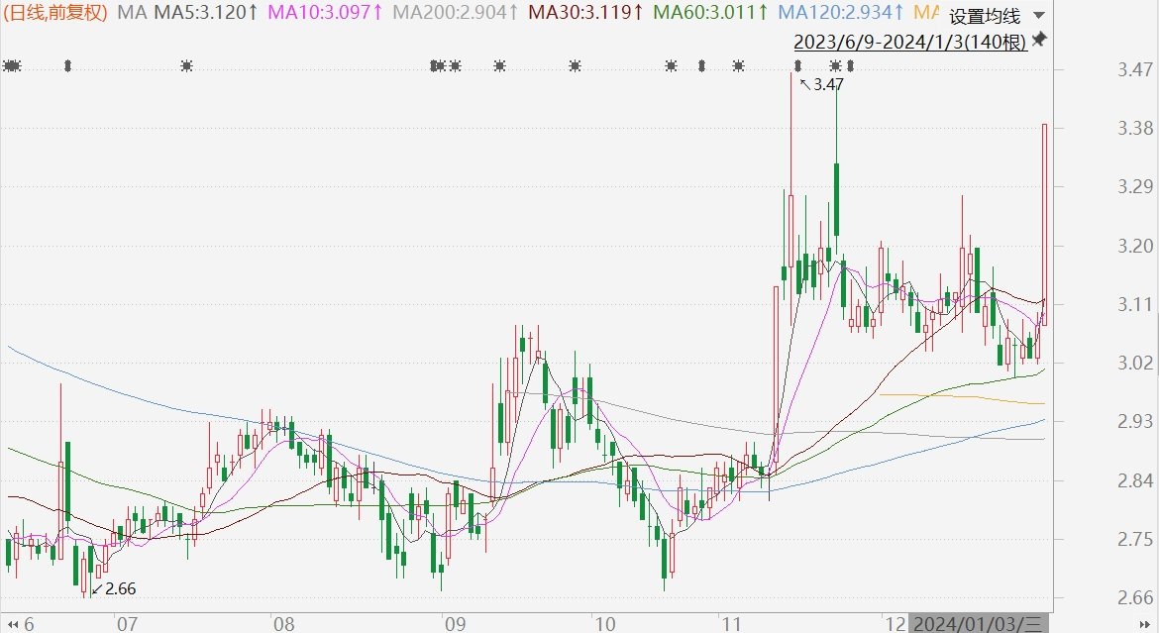Click the MA120:2.934 indicator label
Viewport: 1159px width, 633px height.
pyautogui.click(x=841, y=12)
